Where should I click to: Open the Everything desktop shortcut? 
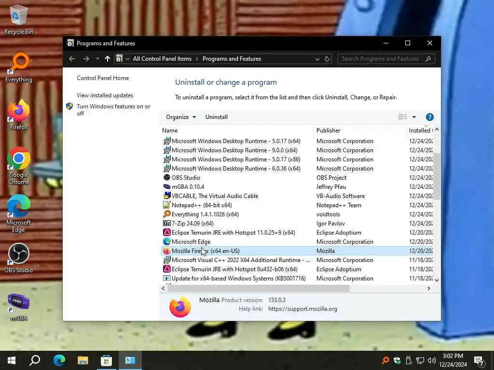(19, 67)
